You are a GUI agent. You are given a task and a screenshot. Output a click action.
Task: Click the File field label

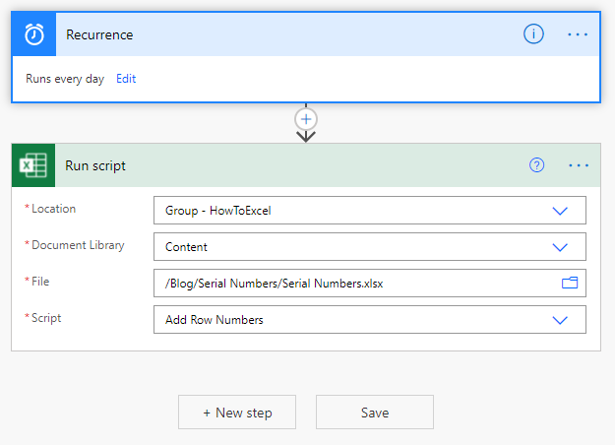click(40, 282)
